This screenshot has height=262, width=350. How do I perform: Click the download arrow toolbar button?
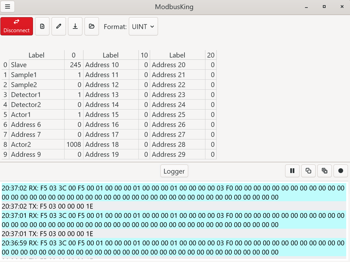[x=75, y=26]
